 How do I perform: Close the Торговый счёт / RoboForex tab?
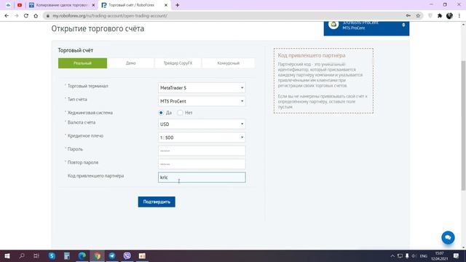tap(166, 5)
